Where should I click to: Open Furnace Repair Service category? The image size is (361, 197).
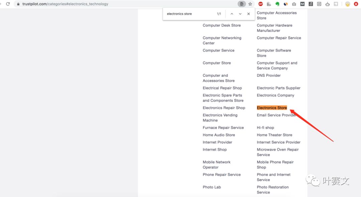point(223,128)
